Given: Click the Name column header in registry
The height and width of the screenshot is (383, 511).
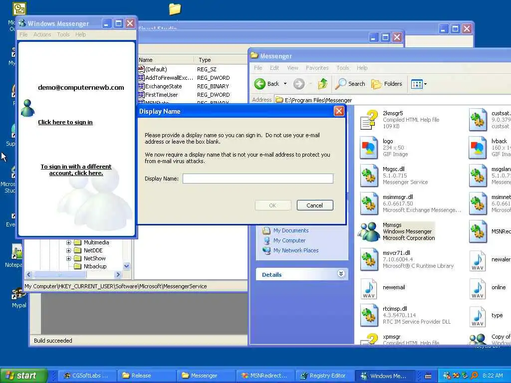Looking at the screenshot, I should click(x=166, y=60).
